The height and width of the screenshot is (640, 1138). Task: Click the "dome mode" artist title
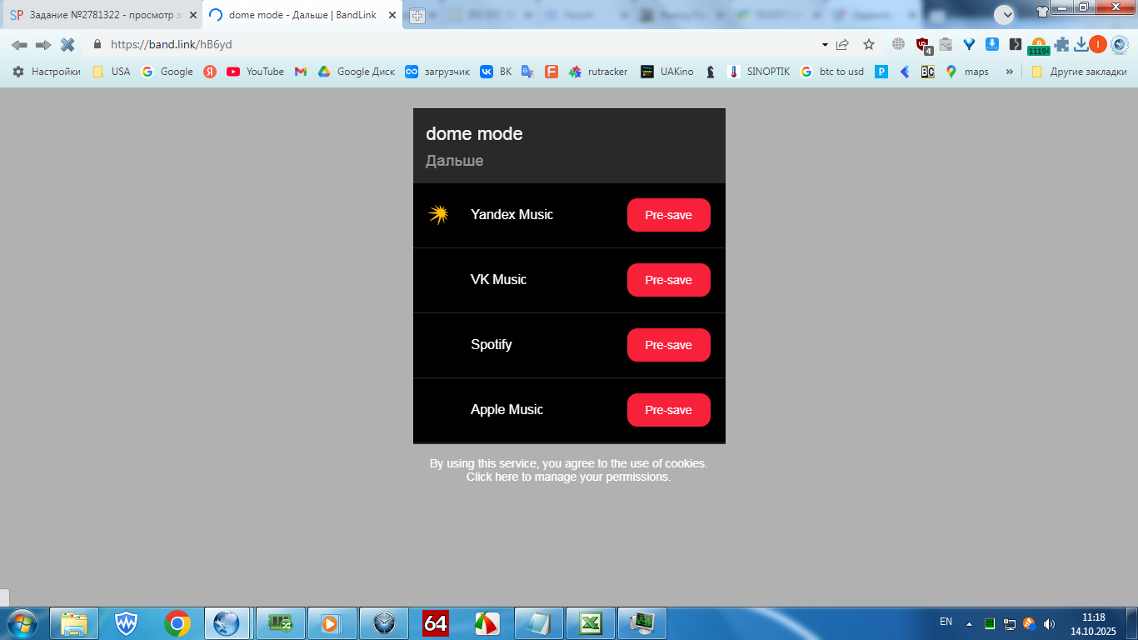(x=474, y=134)
